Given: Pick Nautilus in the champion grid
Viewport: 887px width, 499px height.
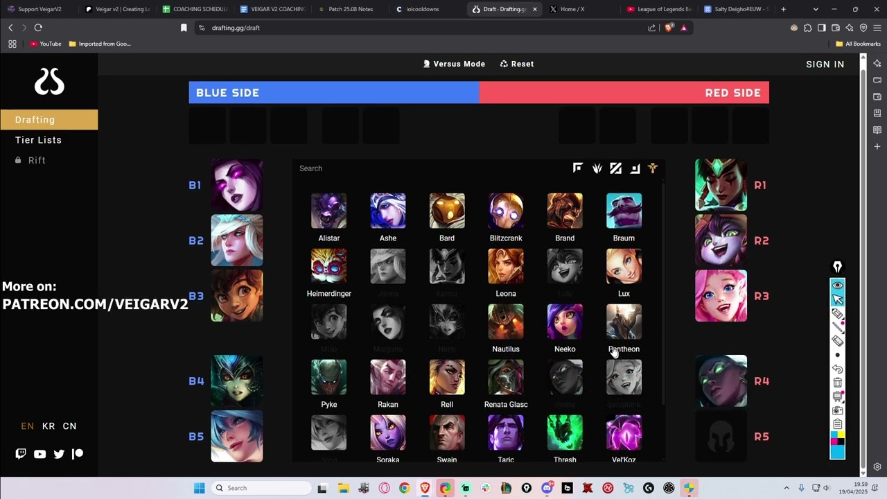Looking at the screenshot, I should (506, 322).
